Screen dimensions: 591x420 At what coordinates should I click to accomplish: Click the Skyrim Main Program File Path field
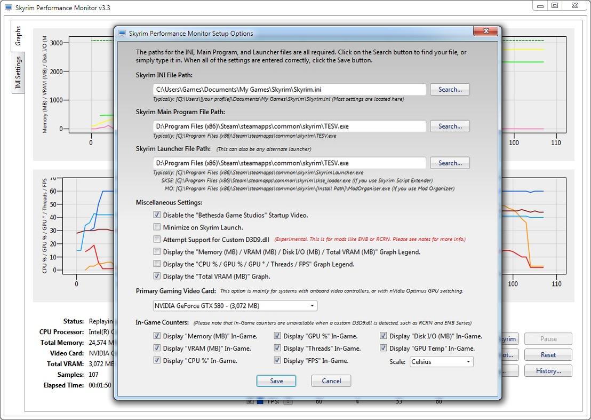pyautogui.click(x=290, y=126)
